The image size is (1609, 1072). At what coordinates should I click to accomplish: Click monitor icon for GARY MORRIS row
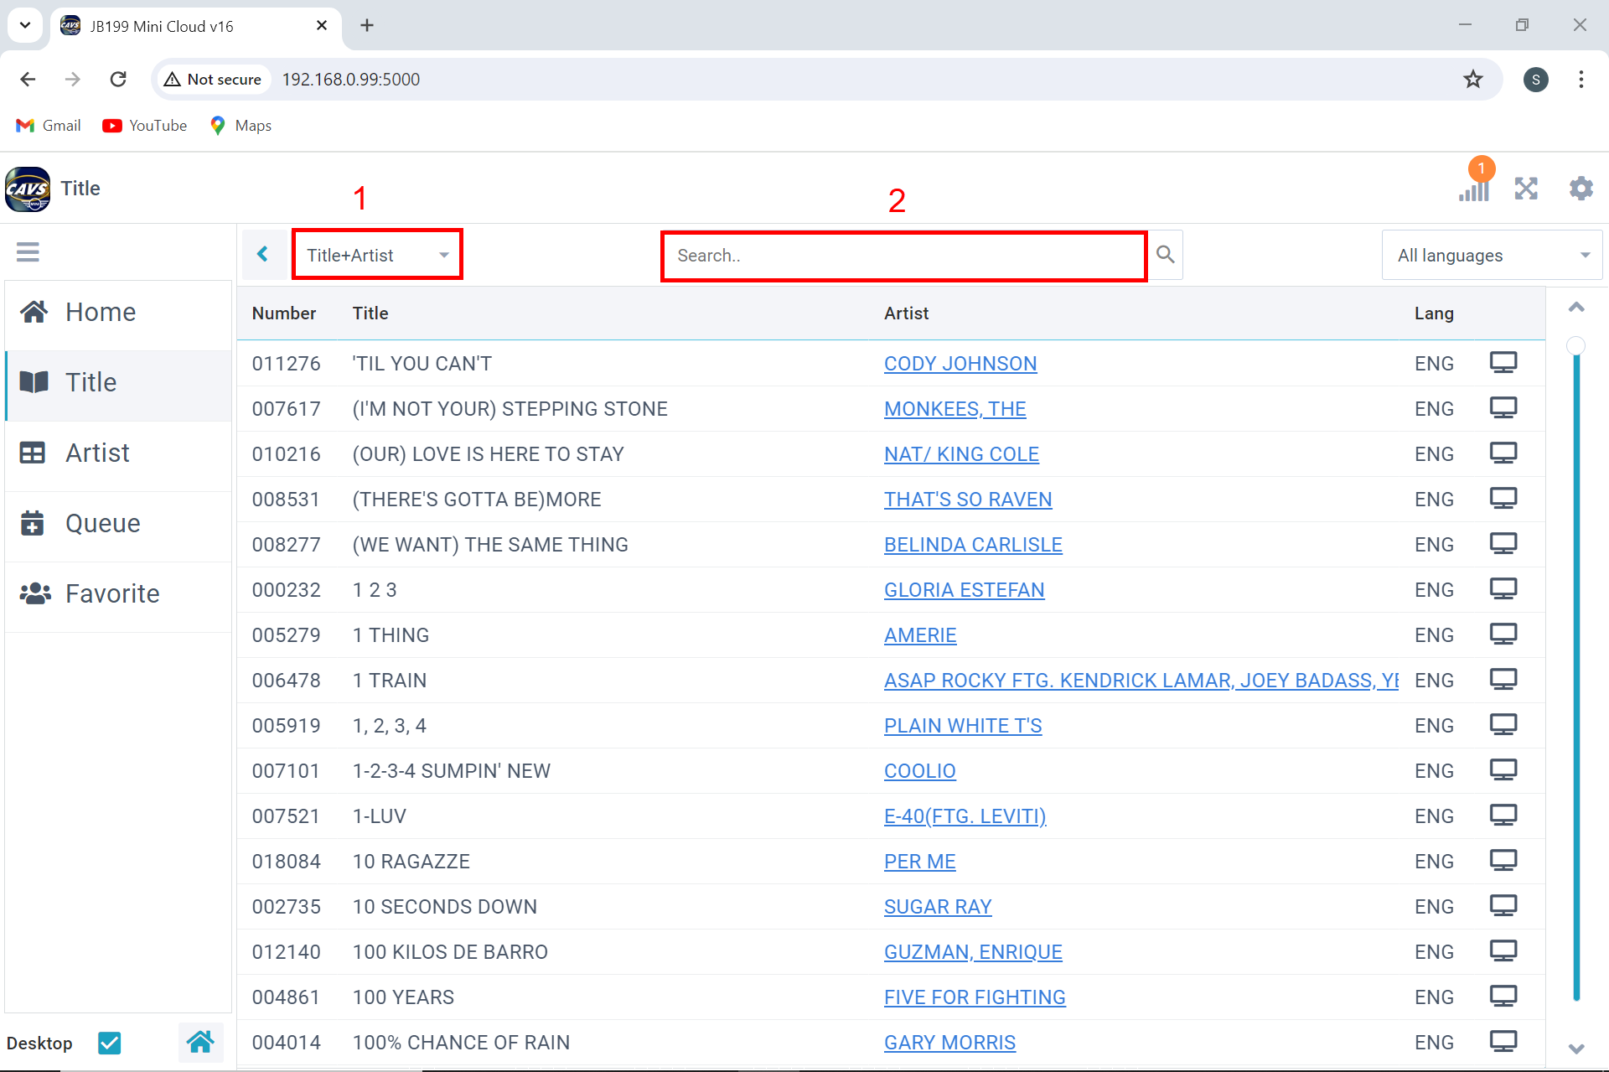[1503, 1042]
